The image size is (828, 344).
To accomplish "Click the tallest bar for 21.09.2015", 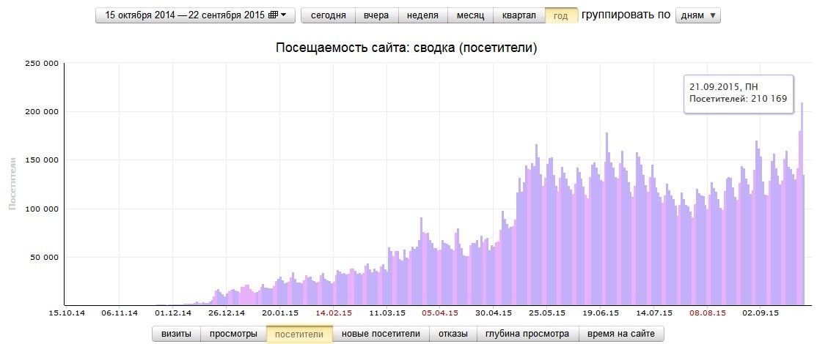I will point(802,204).
